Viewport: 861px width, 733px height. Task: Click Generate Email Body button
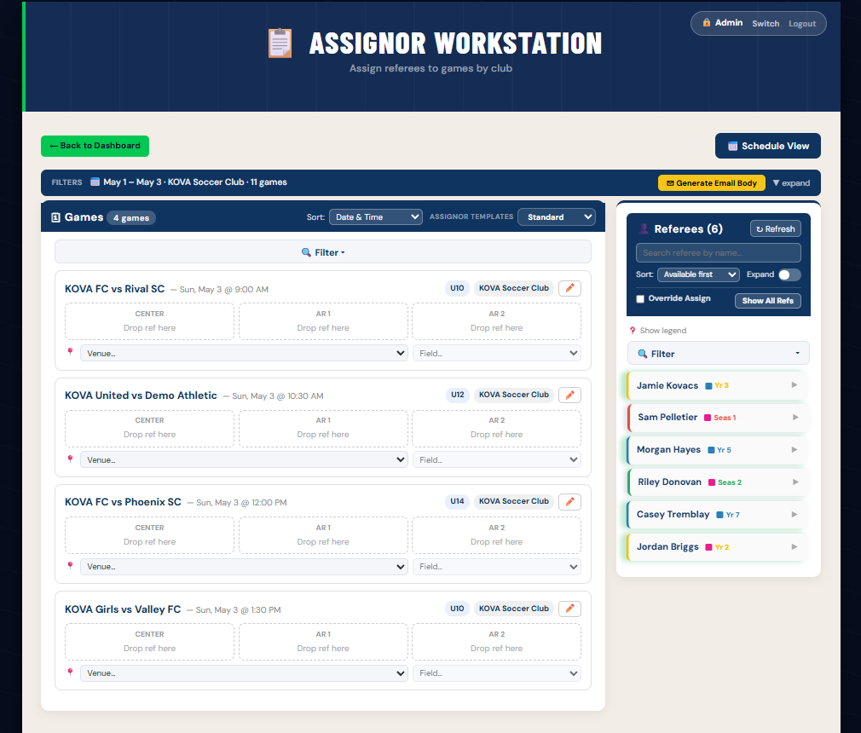pos(712,183)
